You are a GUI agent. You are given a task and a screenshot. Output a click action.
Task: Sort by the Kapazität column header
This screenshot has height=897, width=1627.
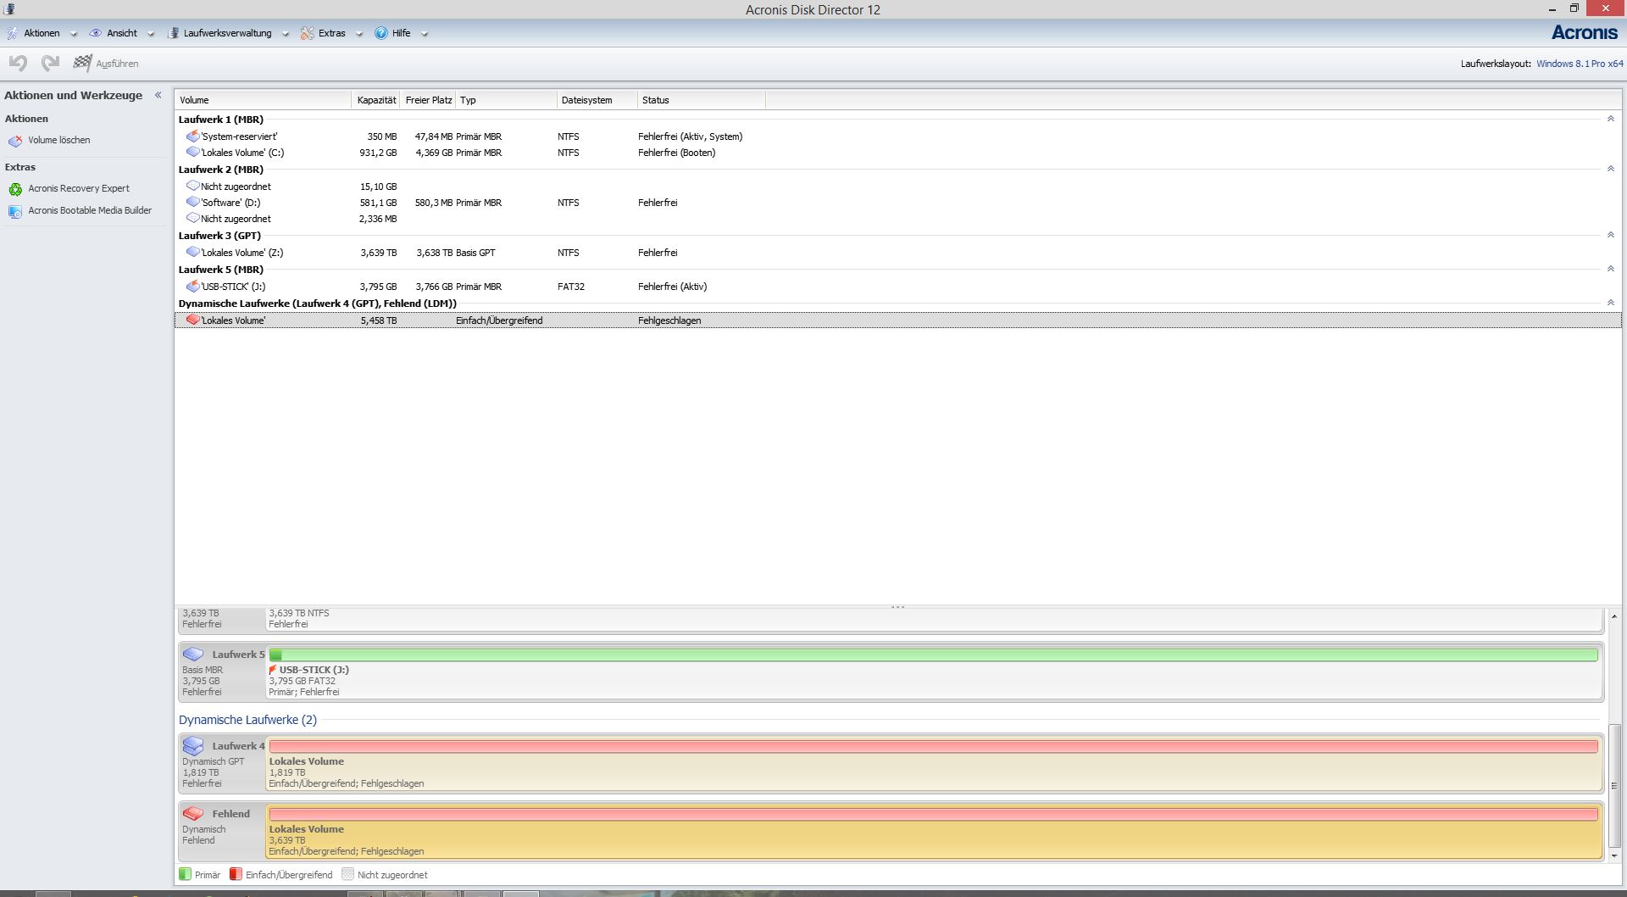(x=376, y=100)
